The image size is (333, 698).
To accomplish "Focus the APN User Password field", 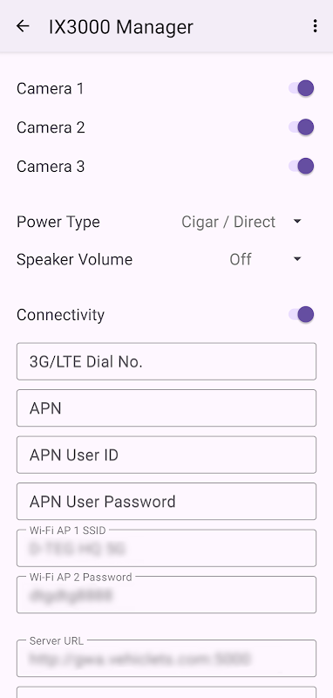I will pyautogui.click(x=166, y=501).
